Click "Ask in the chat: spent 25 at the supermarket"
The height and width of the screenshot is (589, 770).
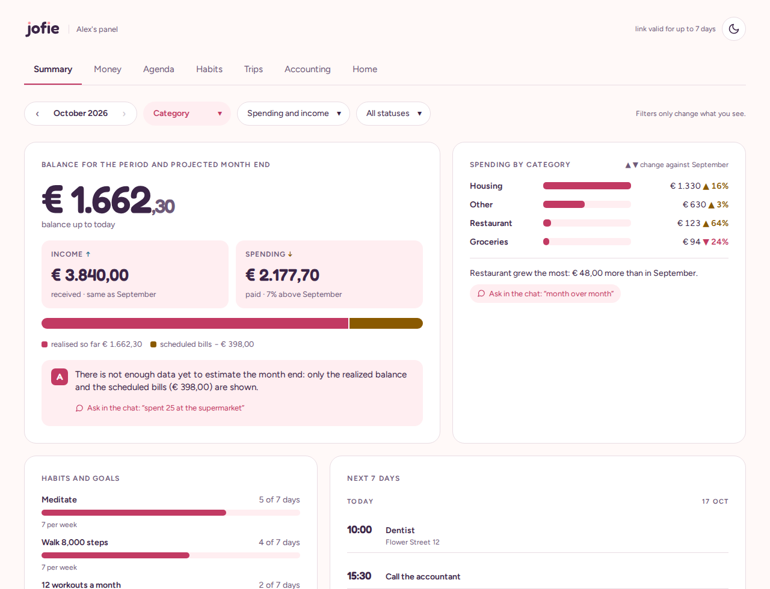click(x=160, y=408)
